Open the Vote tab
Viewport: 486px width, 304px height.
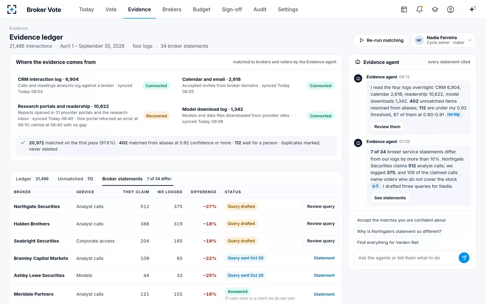[x=111, y=9]
